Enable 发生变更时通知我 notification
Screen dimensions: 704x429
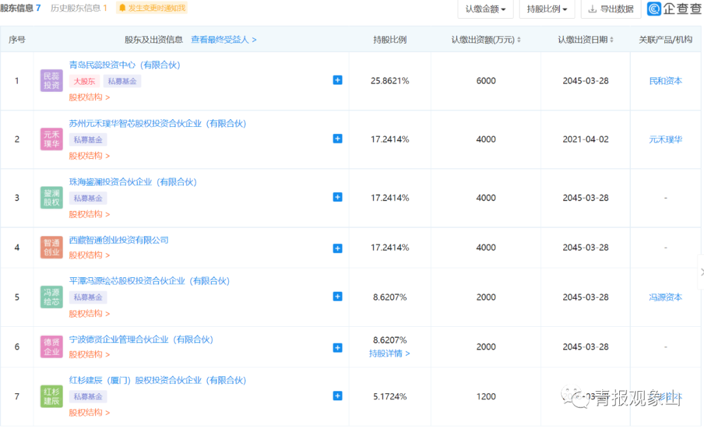point(152,8)
